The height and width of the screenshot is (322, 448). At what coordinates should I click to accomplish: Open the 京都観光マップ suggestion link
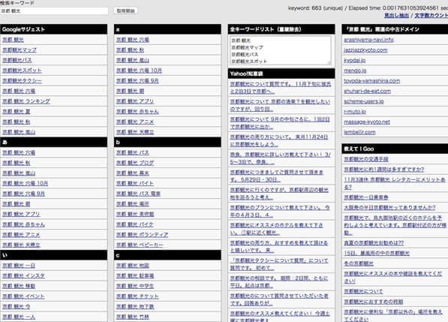20,50
